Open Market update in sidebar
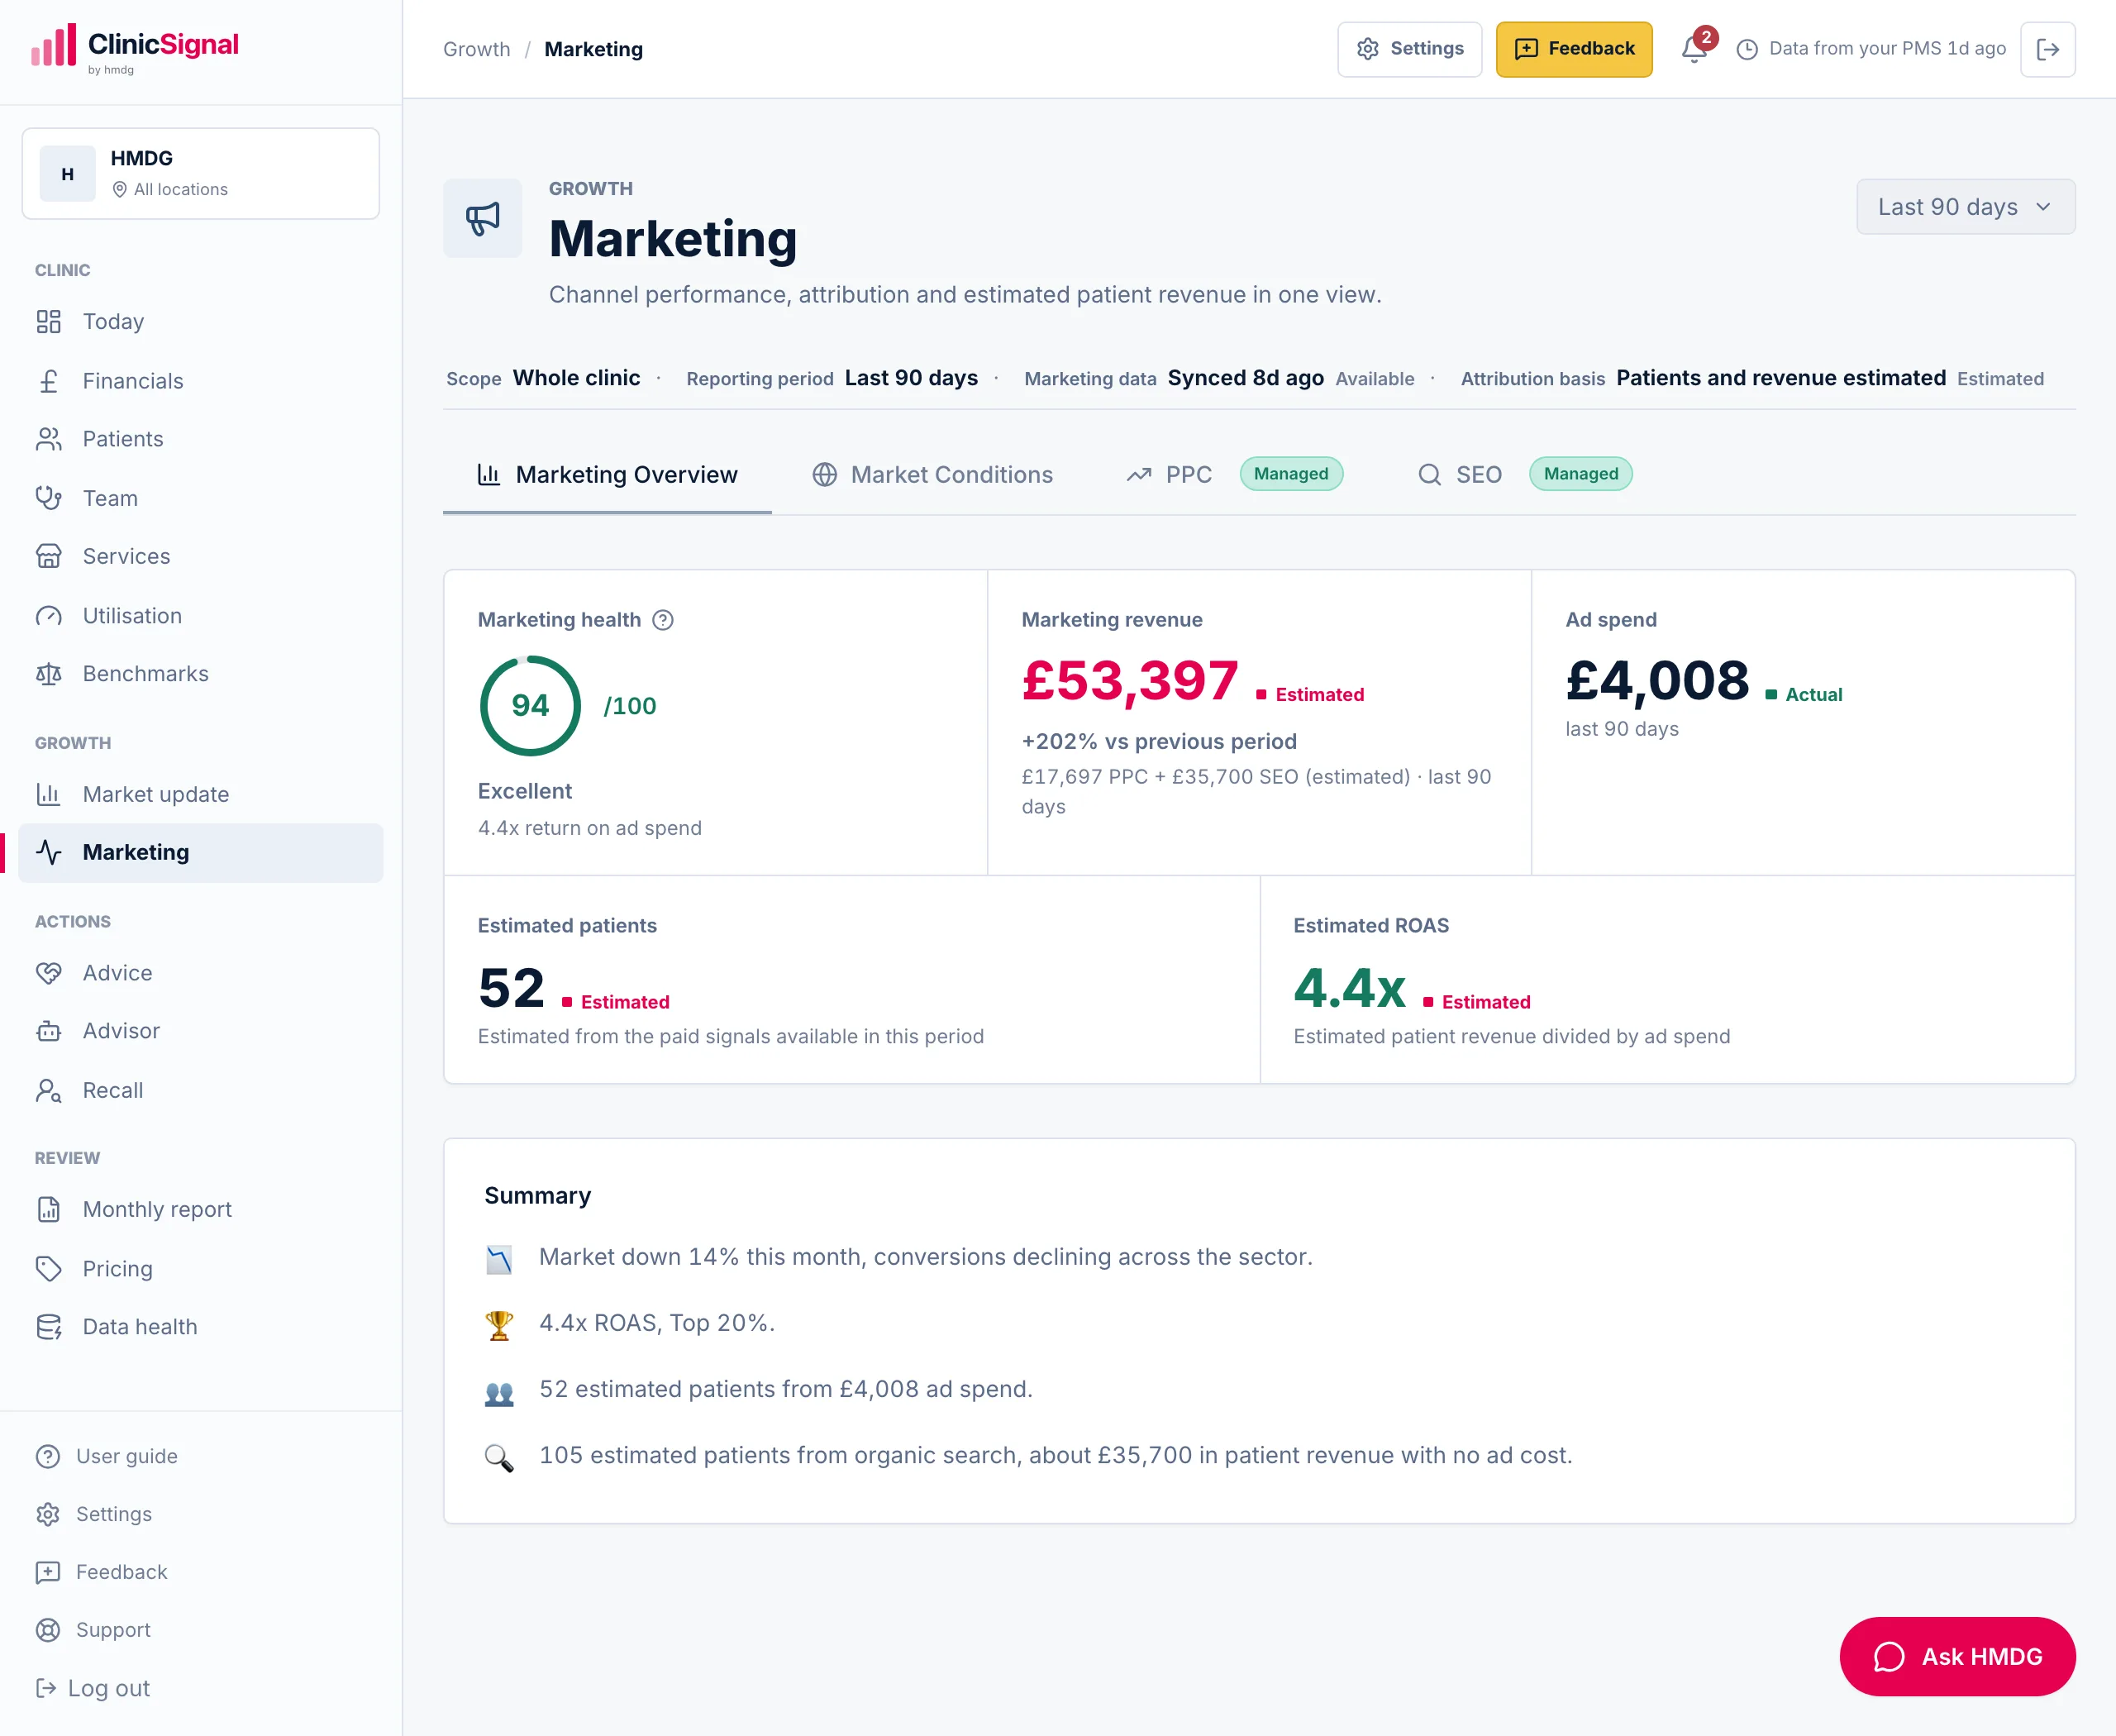Screen dimensions: 2116x1736 coord(201,795)
